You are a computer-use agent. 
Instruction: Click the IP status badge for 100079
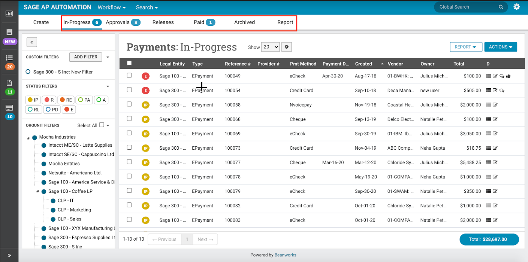tap(145, 191)
